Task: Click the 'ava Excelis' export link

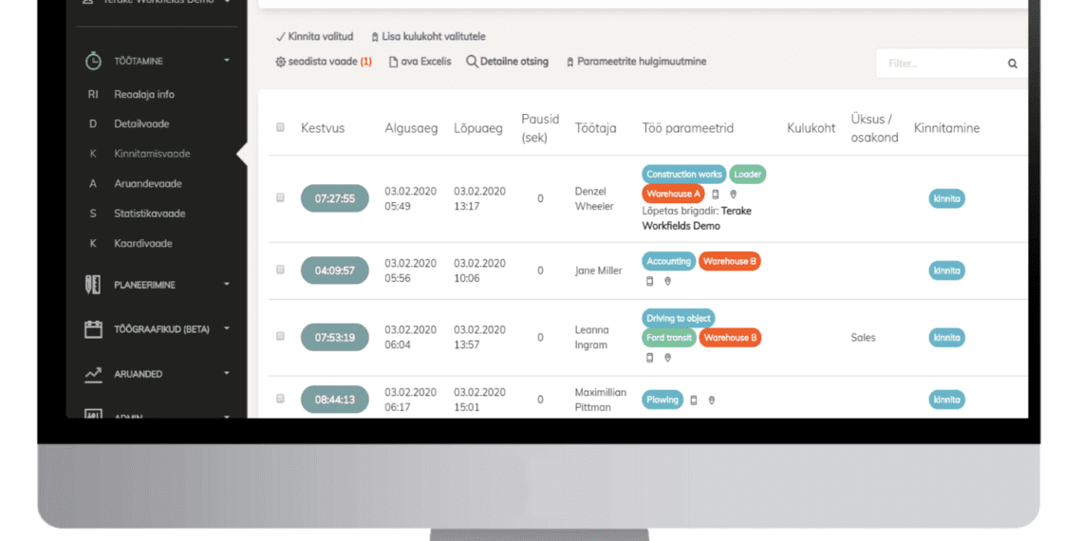Action: click(420, 62)
